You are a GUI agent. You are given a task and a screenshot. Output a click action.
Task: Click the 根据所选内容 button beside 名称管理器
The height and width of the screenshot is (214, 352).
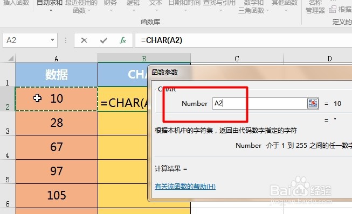341,9
